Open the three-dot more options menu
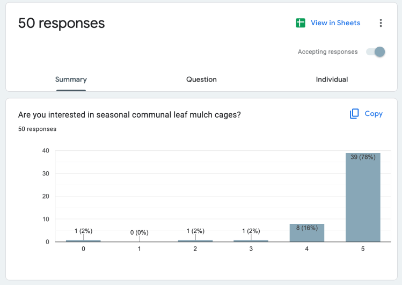This screenshot has width=402, height=285. [381, 23]
